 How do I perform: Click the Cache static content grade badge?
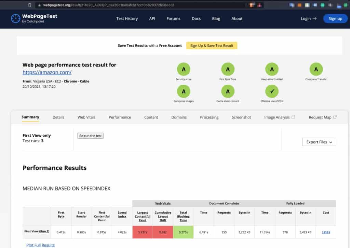pos(228,92)
